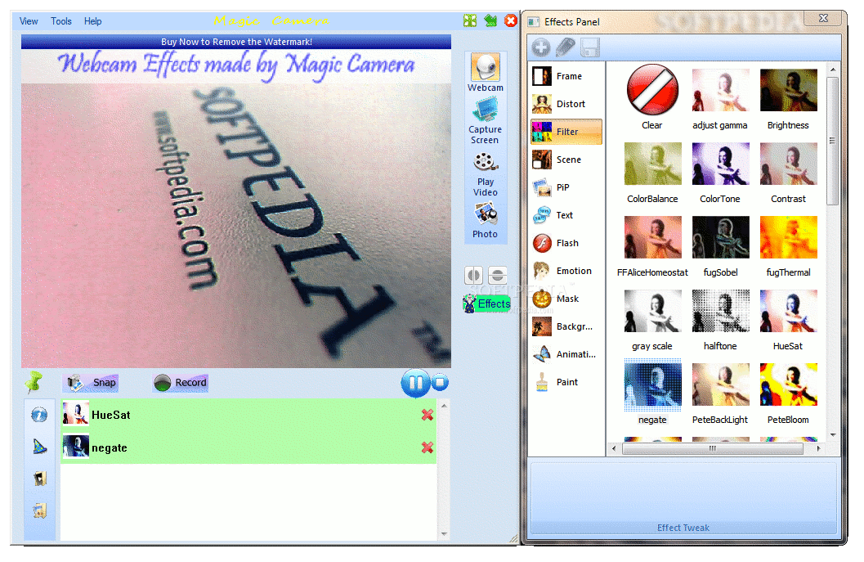864x562 pixels.
Task: Click the green pushpin icon
Action: coord(34,382)
